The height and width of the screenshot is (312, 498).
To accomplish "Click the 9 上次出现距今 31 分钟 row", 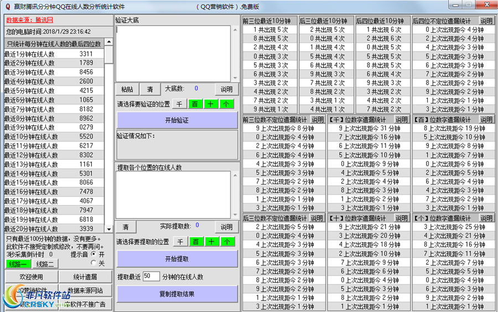I will click(x=369, y=128).
